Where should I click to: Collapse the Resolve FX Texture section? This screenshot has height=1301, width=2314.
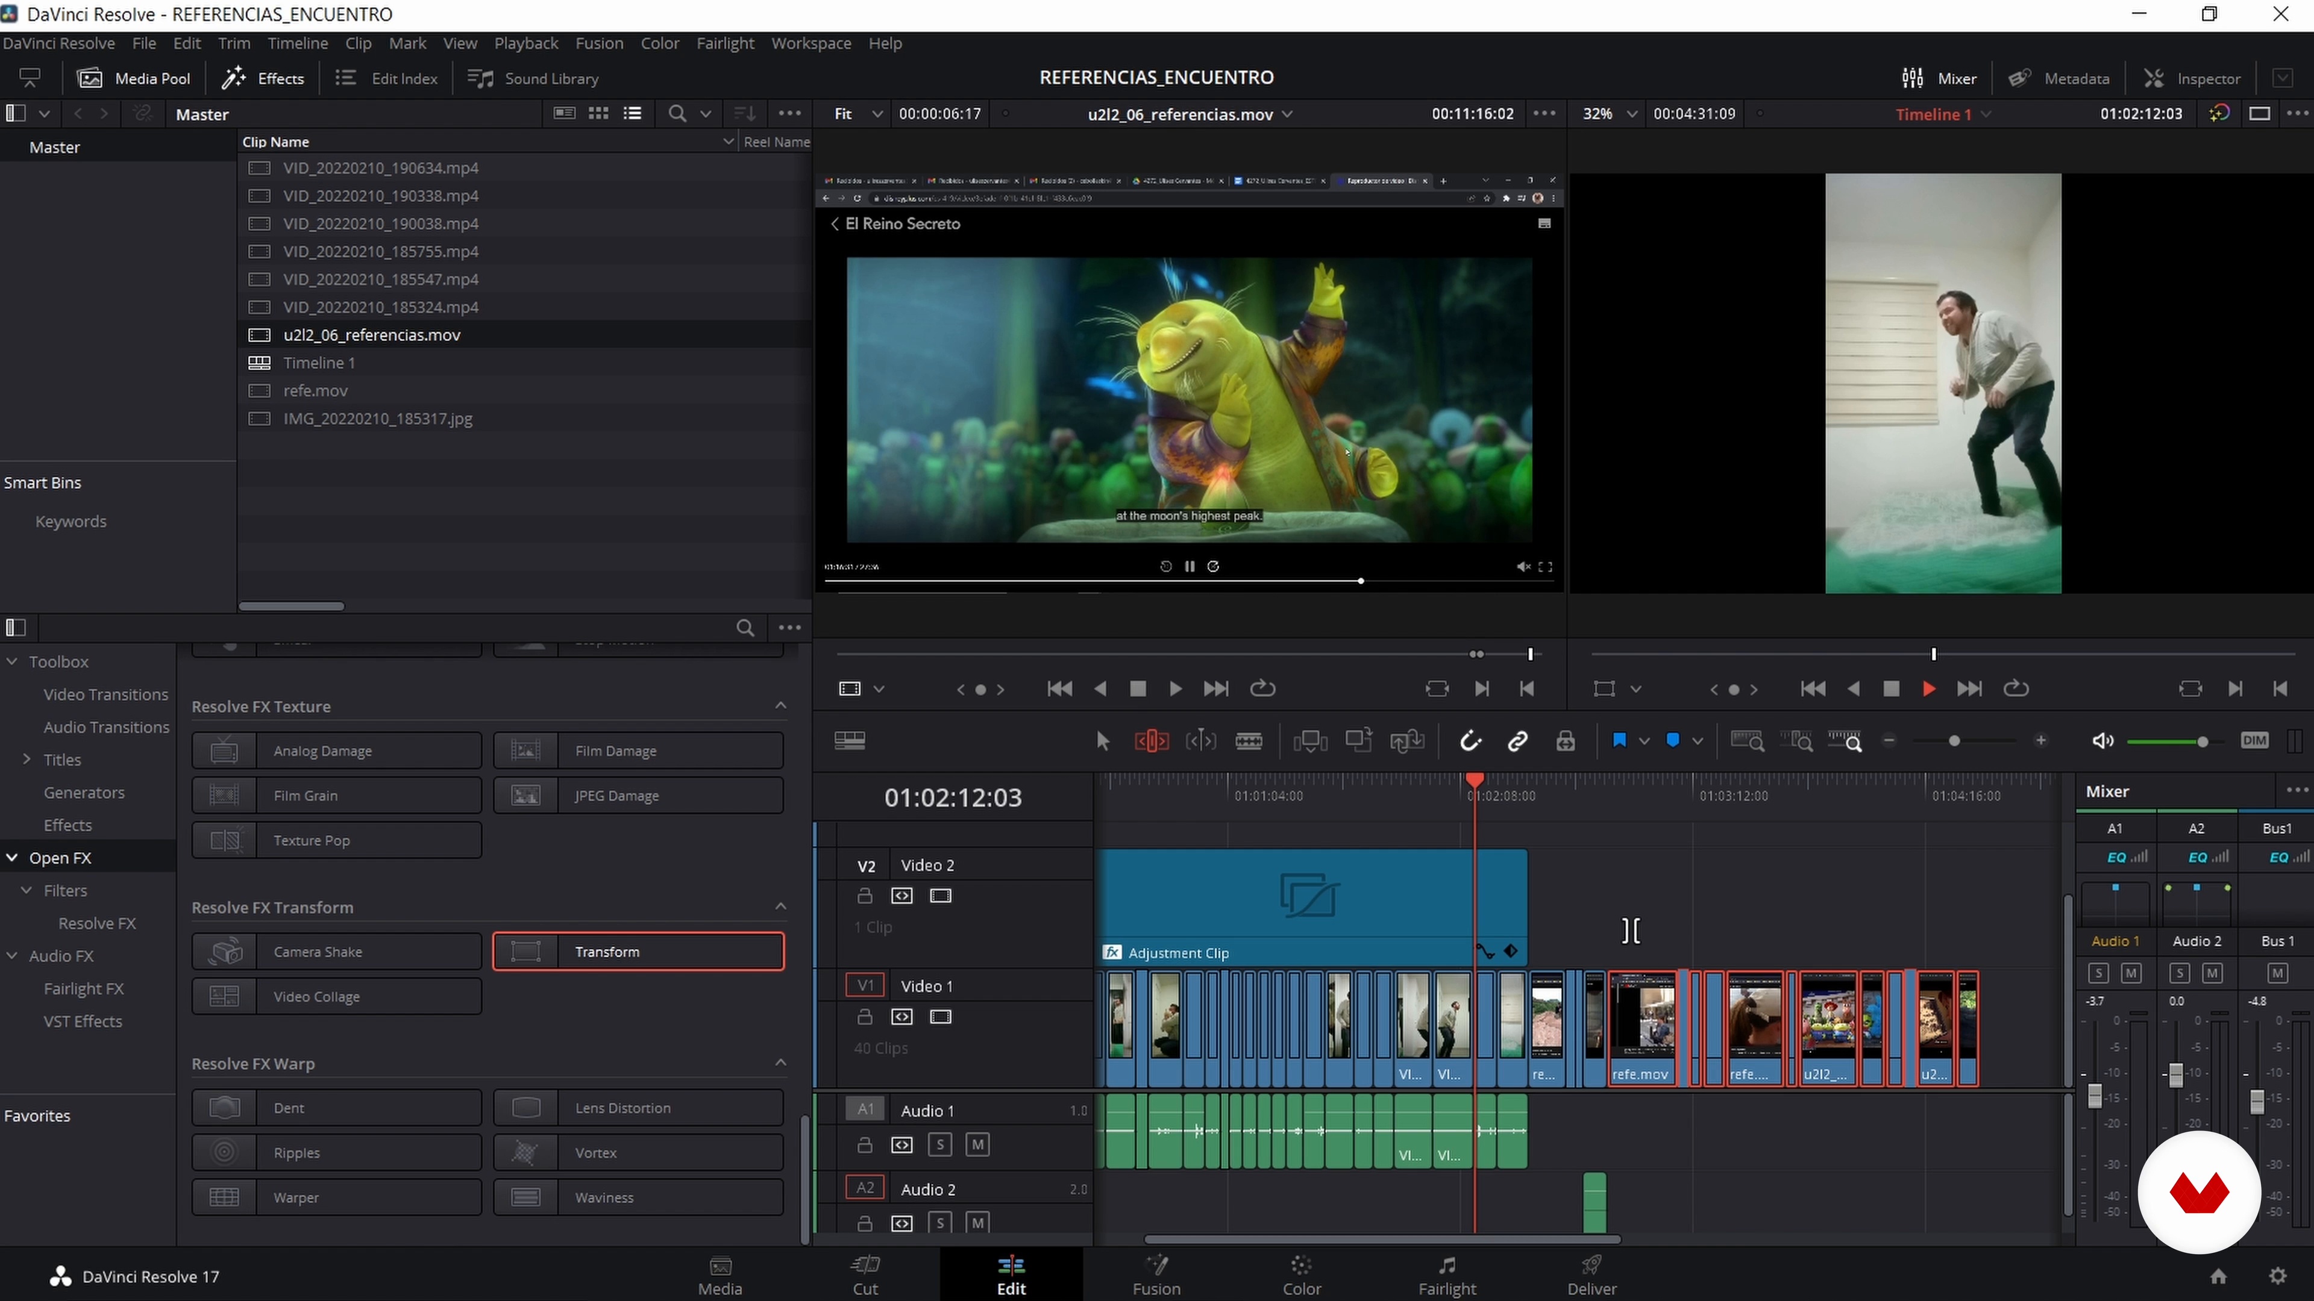780,706
